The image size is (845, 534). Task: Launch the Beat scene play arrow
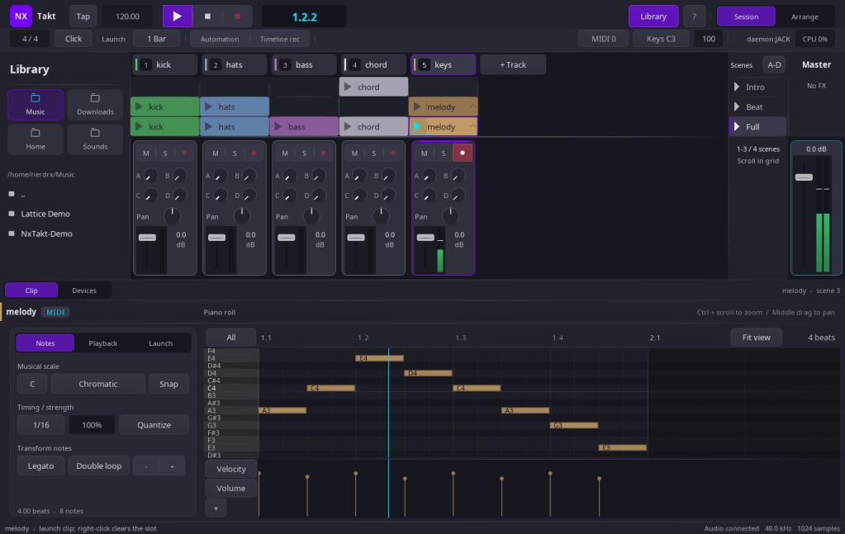pos(737,106)
